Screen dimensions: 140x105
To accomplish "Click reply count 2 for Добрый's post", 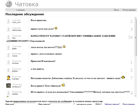I will click(x=131, y=70).
